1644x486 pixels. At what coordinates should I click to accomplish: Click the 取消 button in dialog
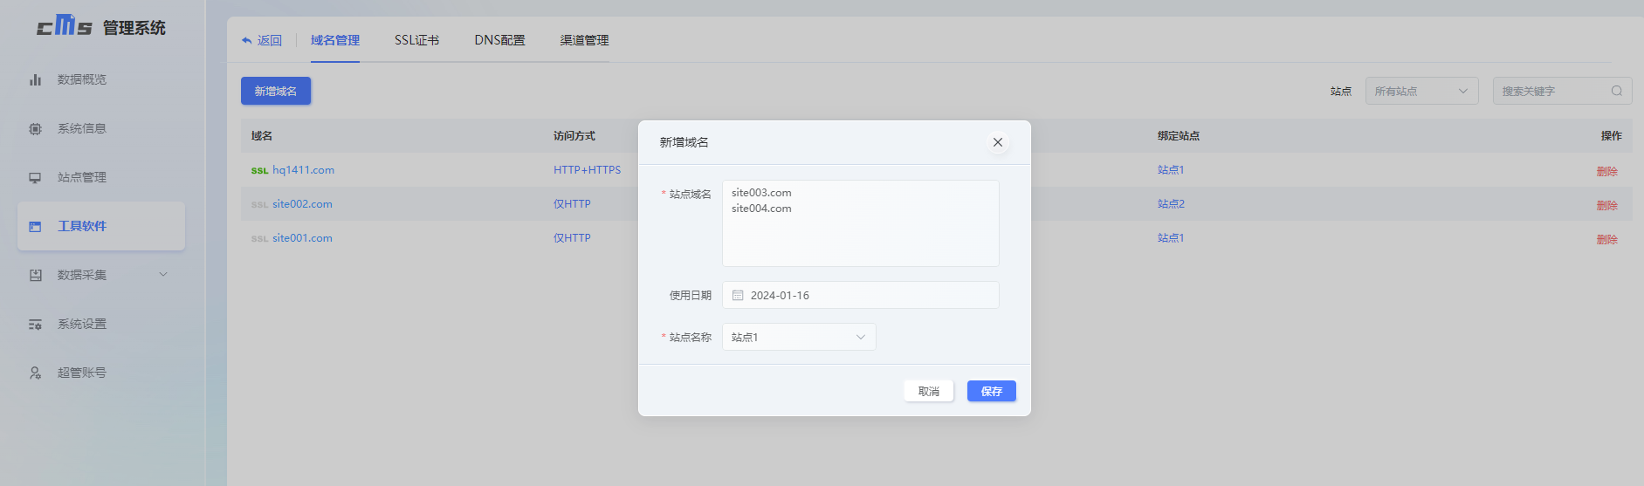[x=928, y=391]
